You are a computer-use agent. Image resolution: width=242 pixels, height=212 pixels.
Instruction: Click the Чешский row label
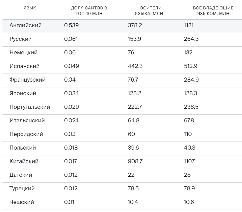22,202
